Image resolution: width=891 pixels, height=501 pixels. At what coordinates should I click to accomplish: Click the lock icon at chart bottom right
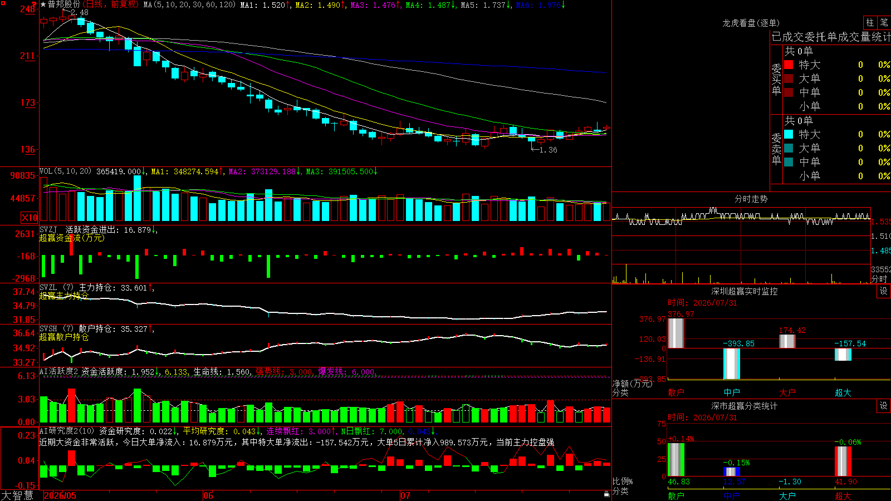[x=607, y=494]
